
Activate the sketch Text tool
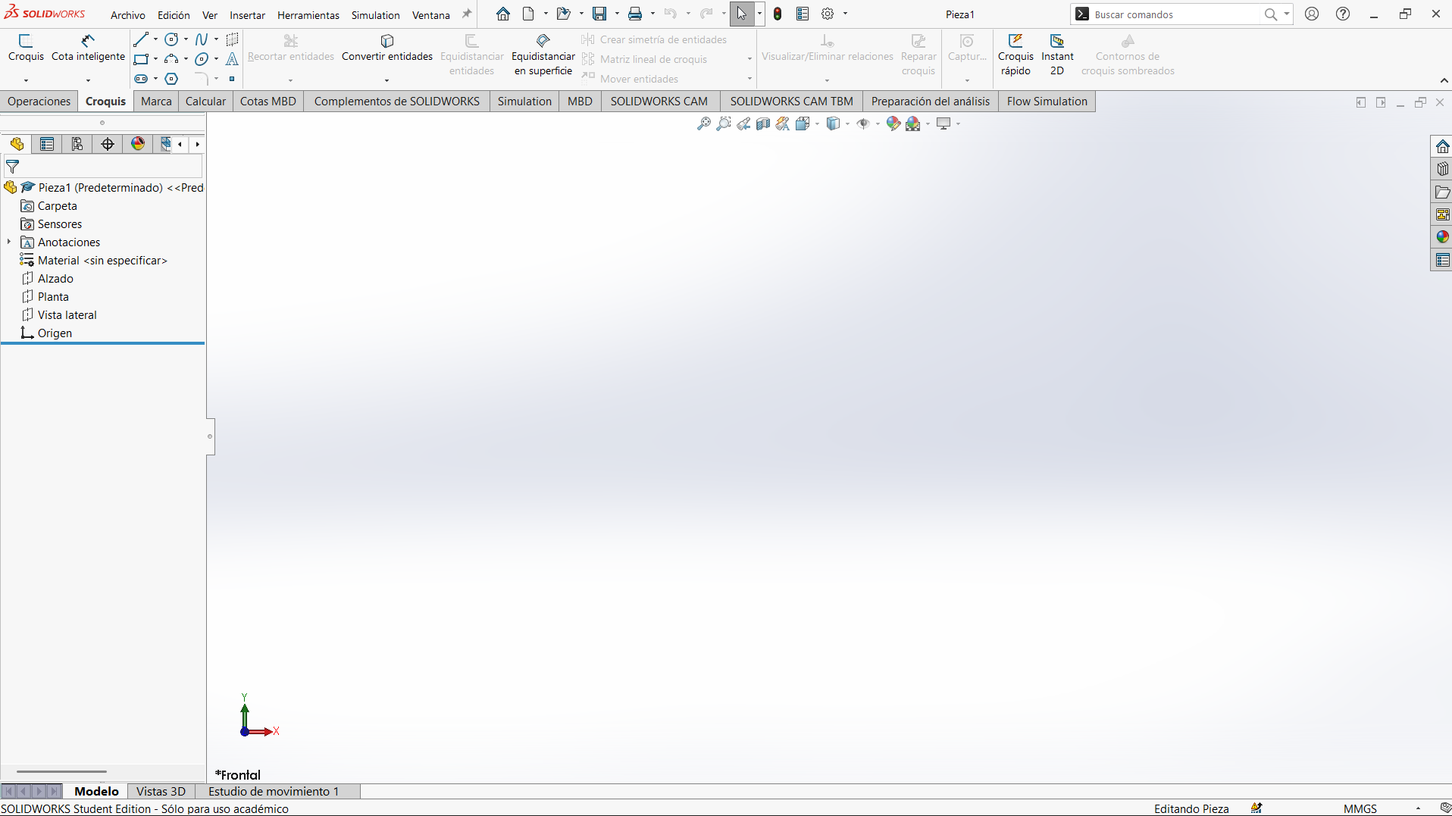point(232,59)
